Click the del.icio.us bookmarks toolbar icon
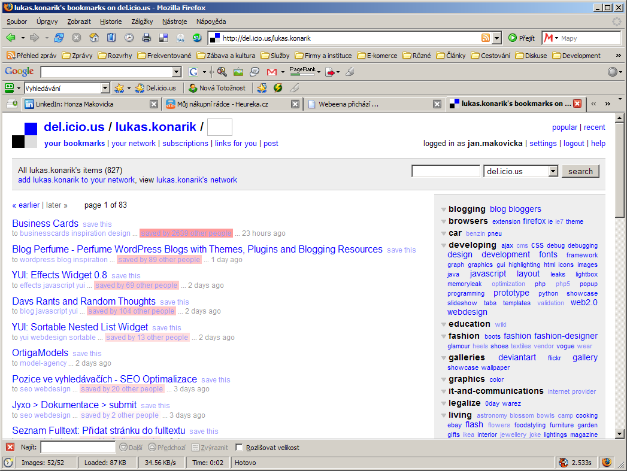The image size is (627, 471). point(163,38)
